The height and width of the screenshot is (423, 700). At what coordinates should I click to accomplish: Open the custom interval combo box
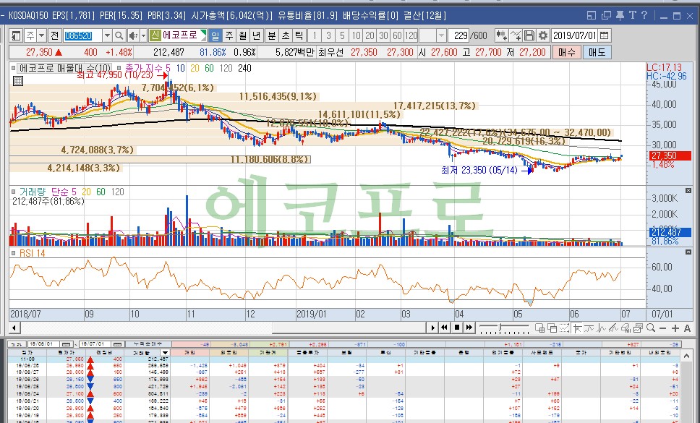coord(432,35)
